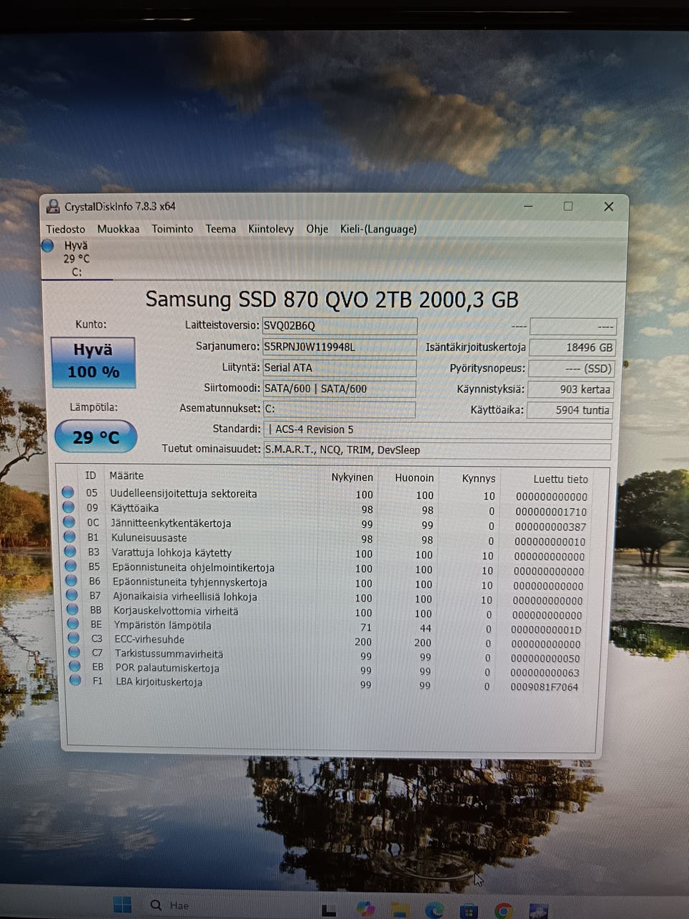Select the C: drive tab showing 29 °C
The image size is (689, 919).
click(76, 258)
